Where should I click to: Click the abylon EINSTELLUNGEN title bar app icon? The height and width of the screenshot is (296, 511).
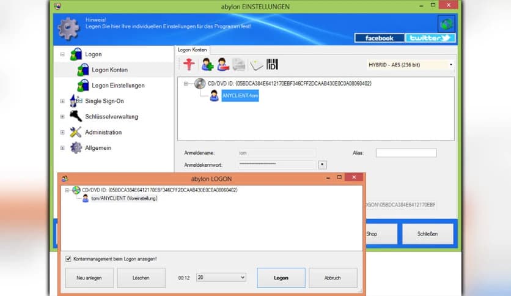tap(57, 6)
